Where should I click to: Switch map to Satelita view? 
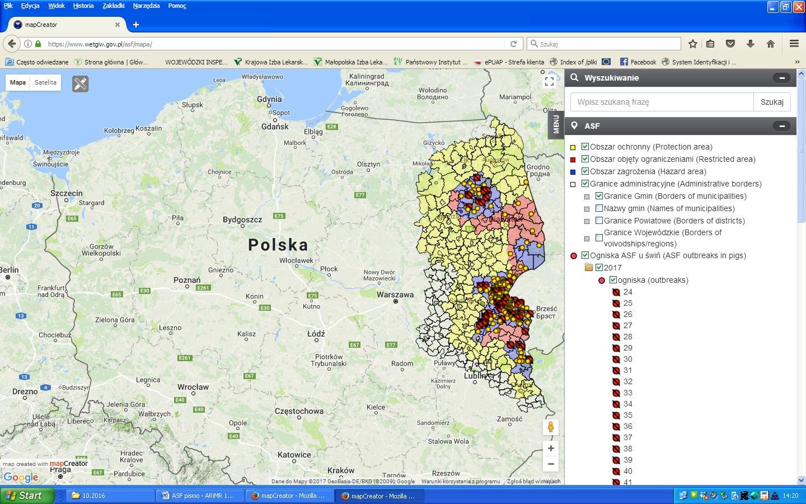coord(45,82)
